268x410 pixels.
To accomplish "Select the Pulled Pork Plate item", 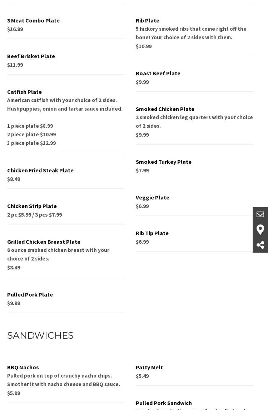I will click(x=30, y=294).
